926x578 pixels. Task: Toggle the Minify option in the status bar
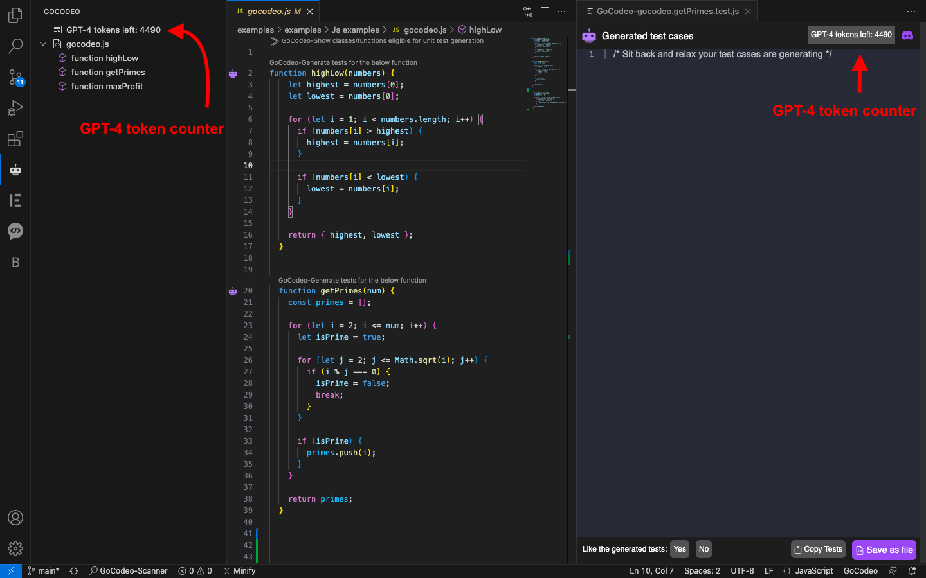click(x=239, y=570)
